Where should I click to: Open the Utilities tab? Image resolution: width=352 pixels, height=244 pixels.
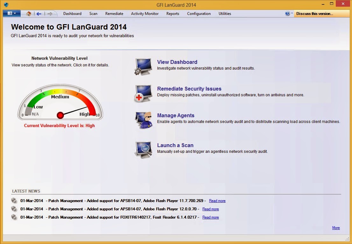point(225,14)
